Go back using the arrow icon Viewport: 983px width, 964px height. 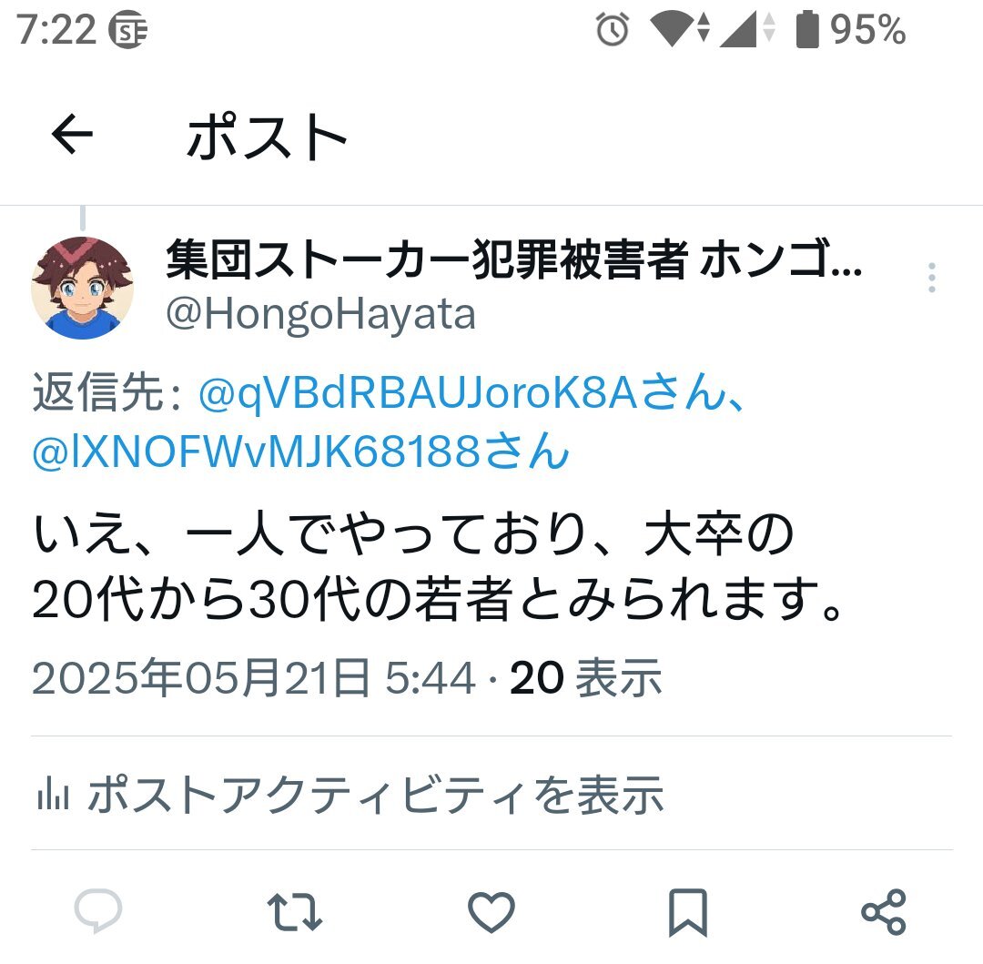72,134
